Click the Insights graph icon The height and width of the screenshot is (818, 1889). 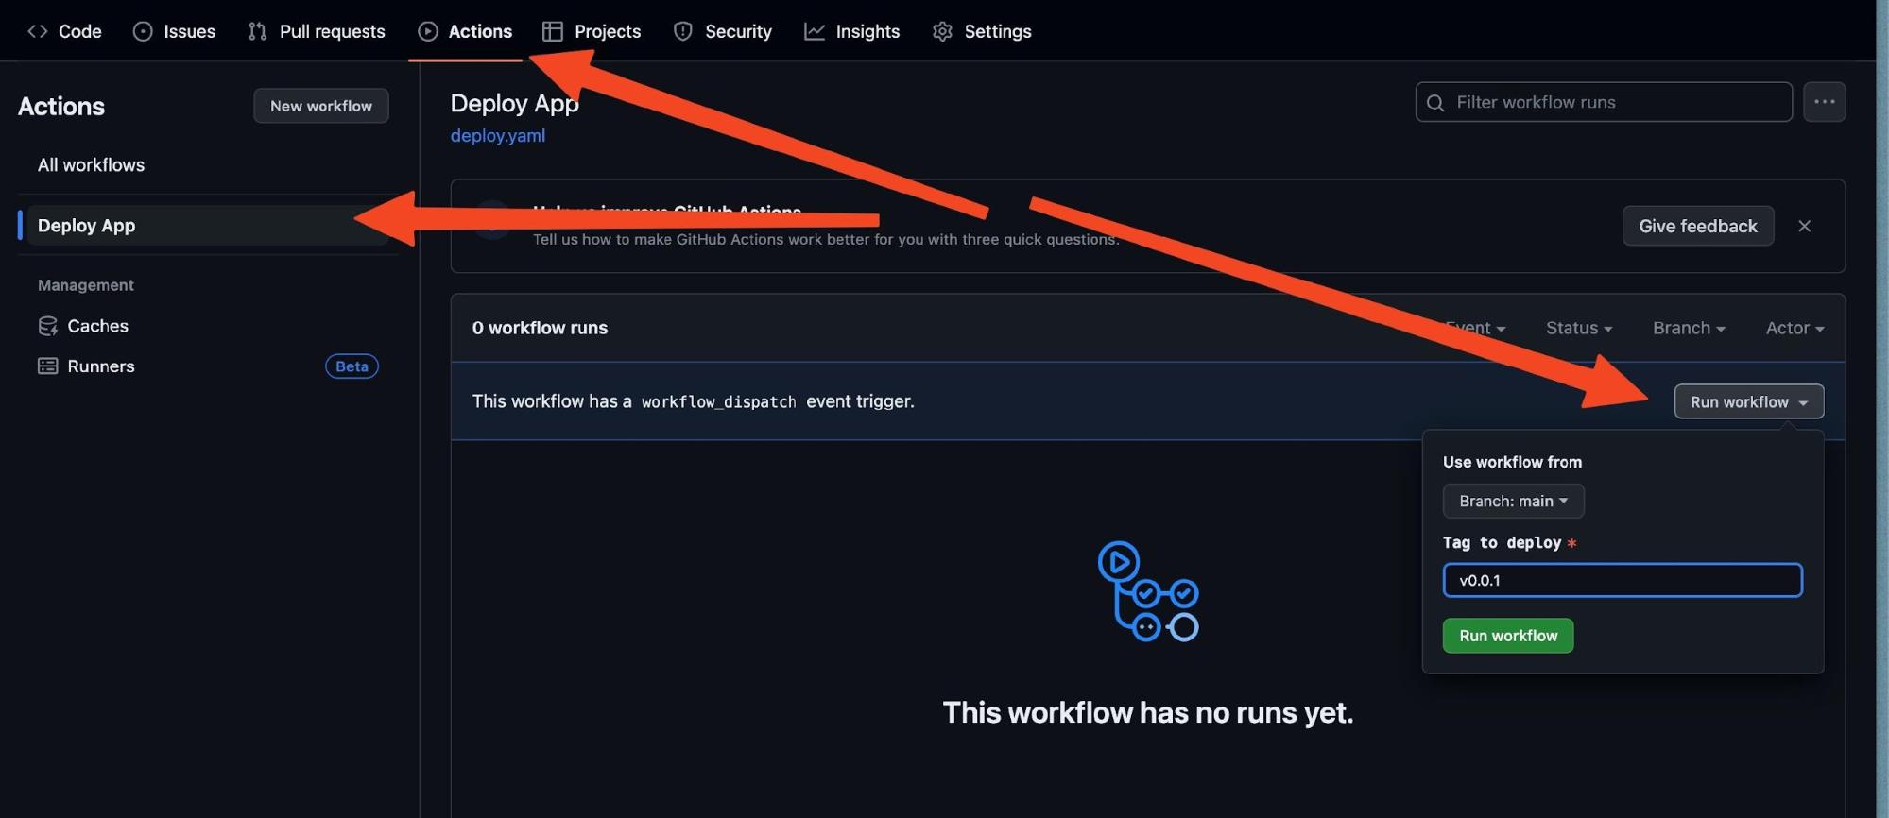point(815,31)
